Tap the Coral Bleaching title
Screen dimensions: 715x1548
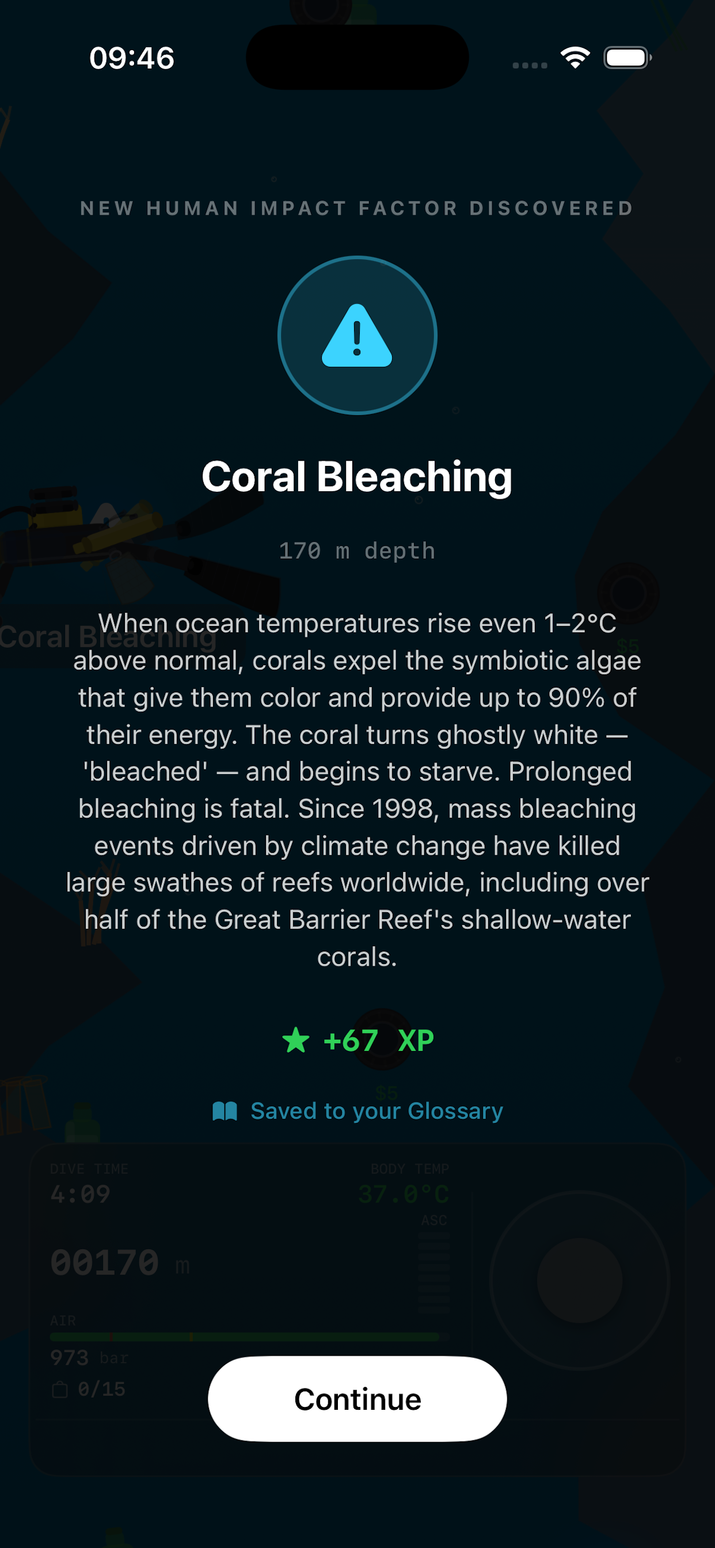[357, 476]
